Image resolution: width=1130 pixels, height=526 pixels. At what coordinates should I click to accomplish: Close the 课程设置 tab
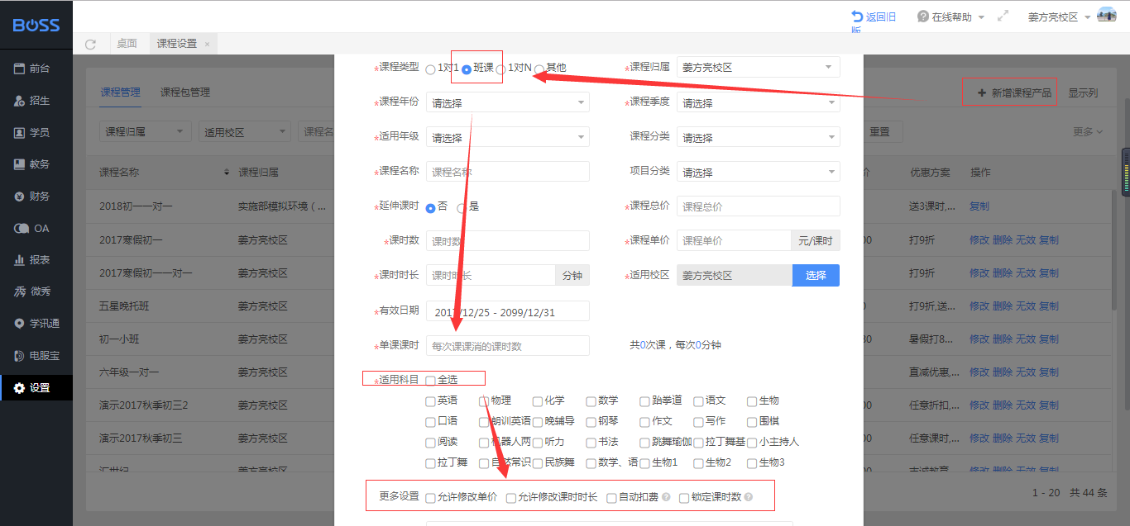pos(207,44)
